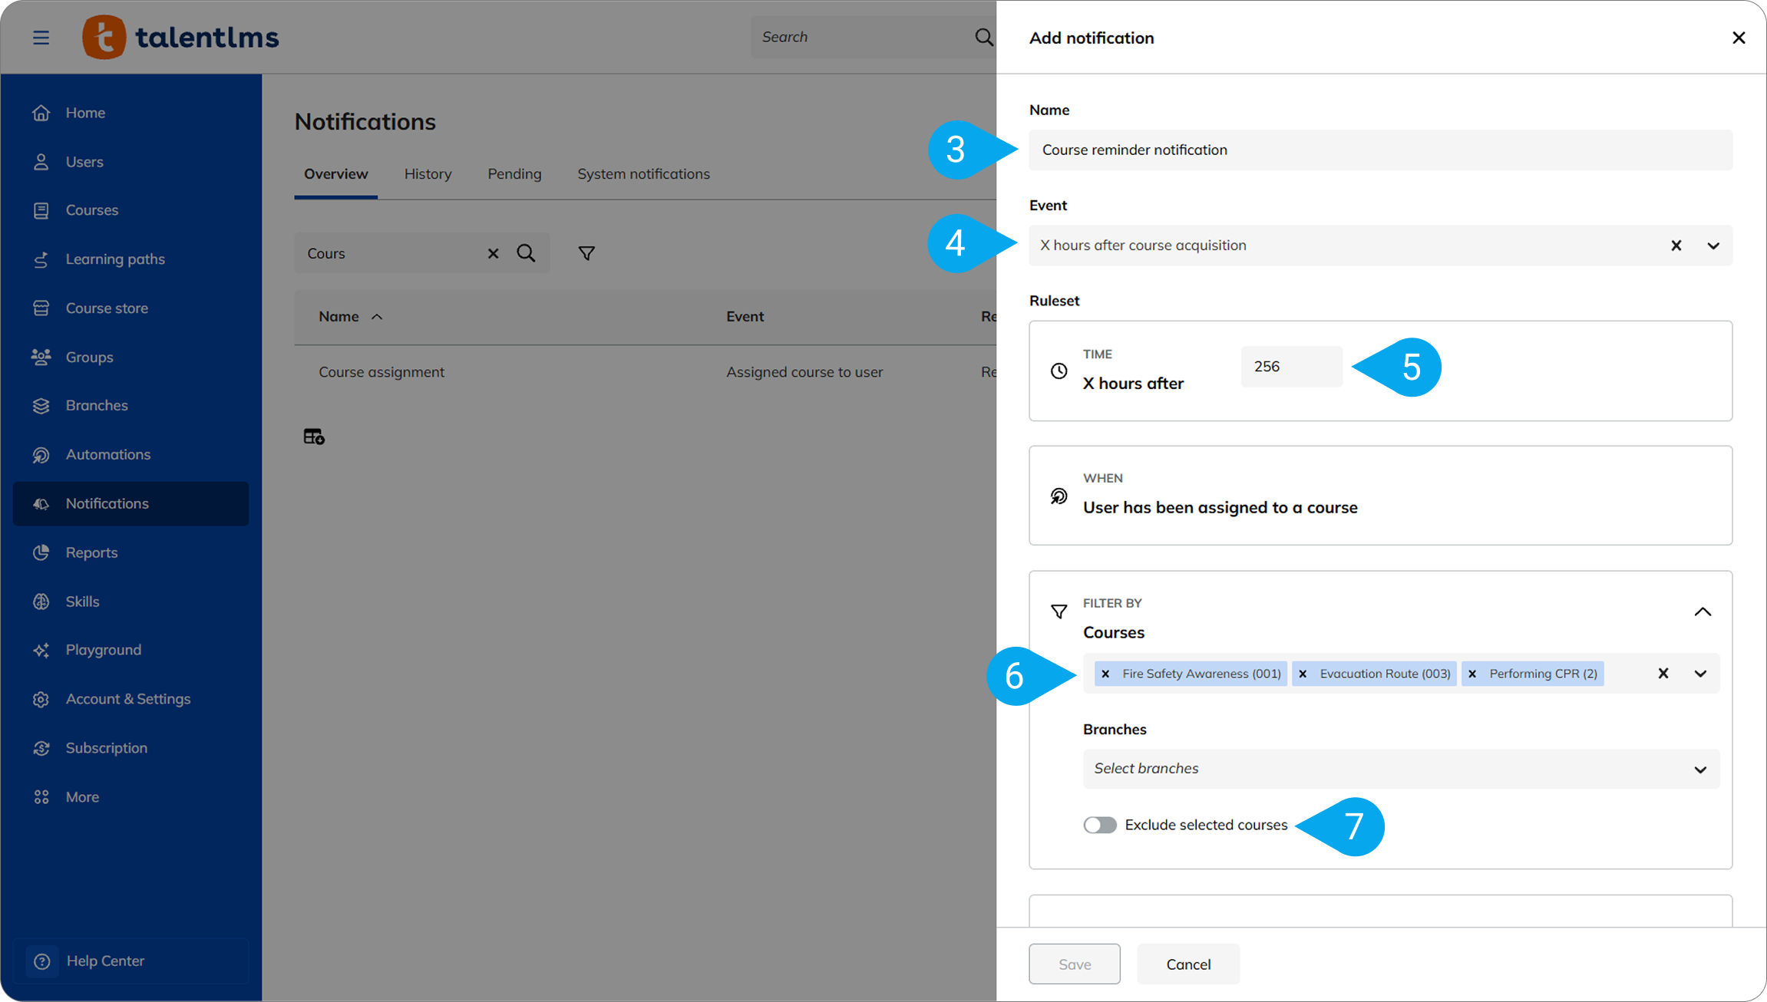The image size is (1767, 1002).
Task: Remove Fire Safety Awareness (001) tag
Action: click(x=1105, y=674)
